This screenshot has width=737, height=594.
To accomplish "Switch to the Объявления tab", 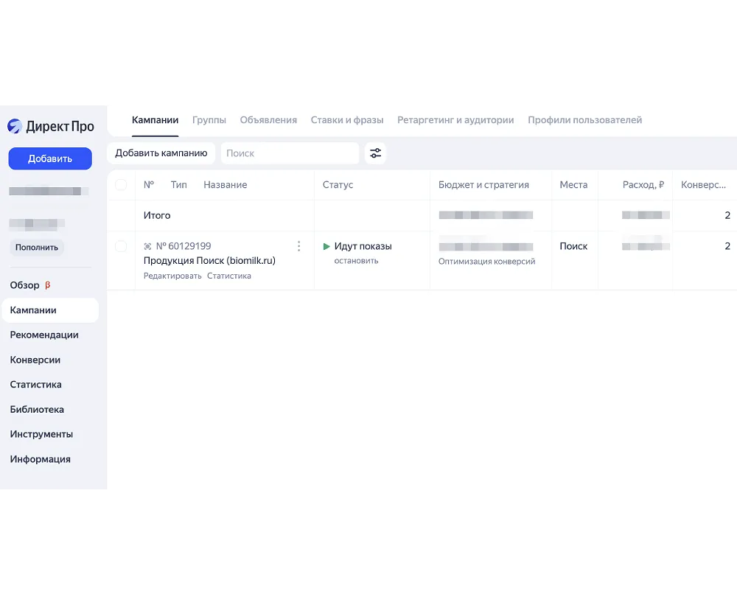I will click(x=268, y=120).
